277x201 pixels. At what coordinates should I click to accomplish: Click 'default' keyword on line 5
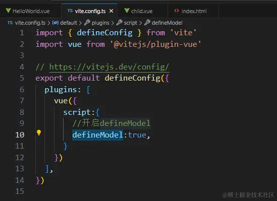click(x=84, y=78)
